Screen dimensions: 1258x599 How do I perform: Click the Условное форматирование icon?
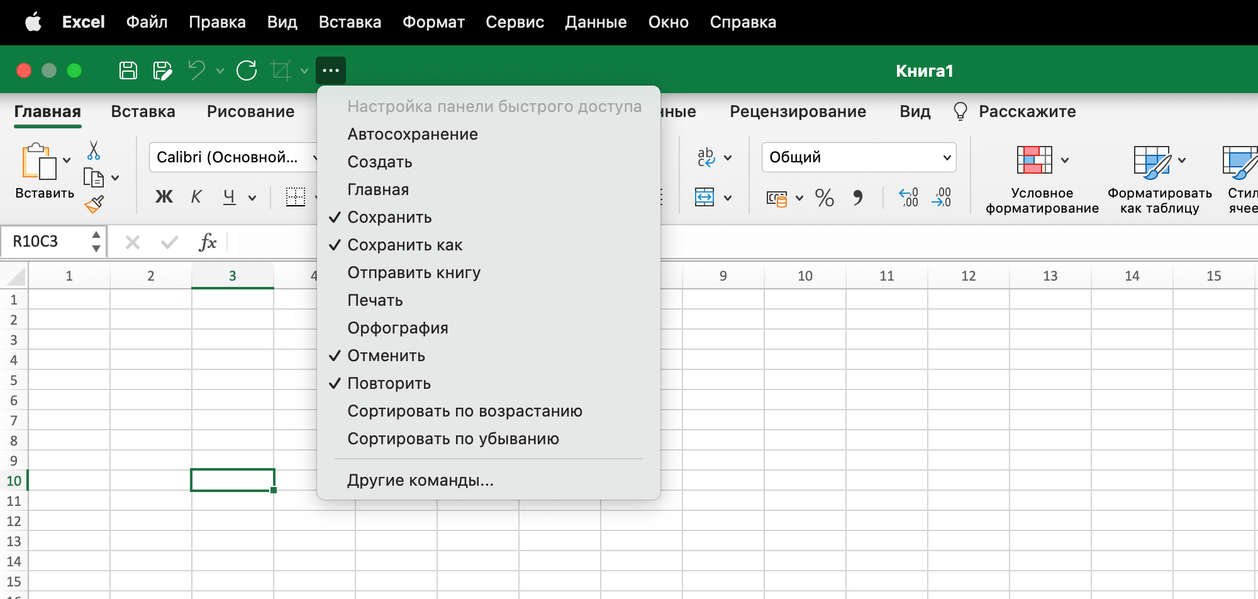1035,160
